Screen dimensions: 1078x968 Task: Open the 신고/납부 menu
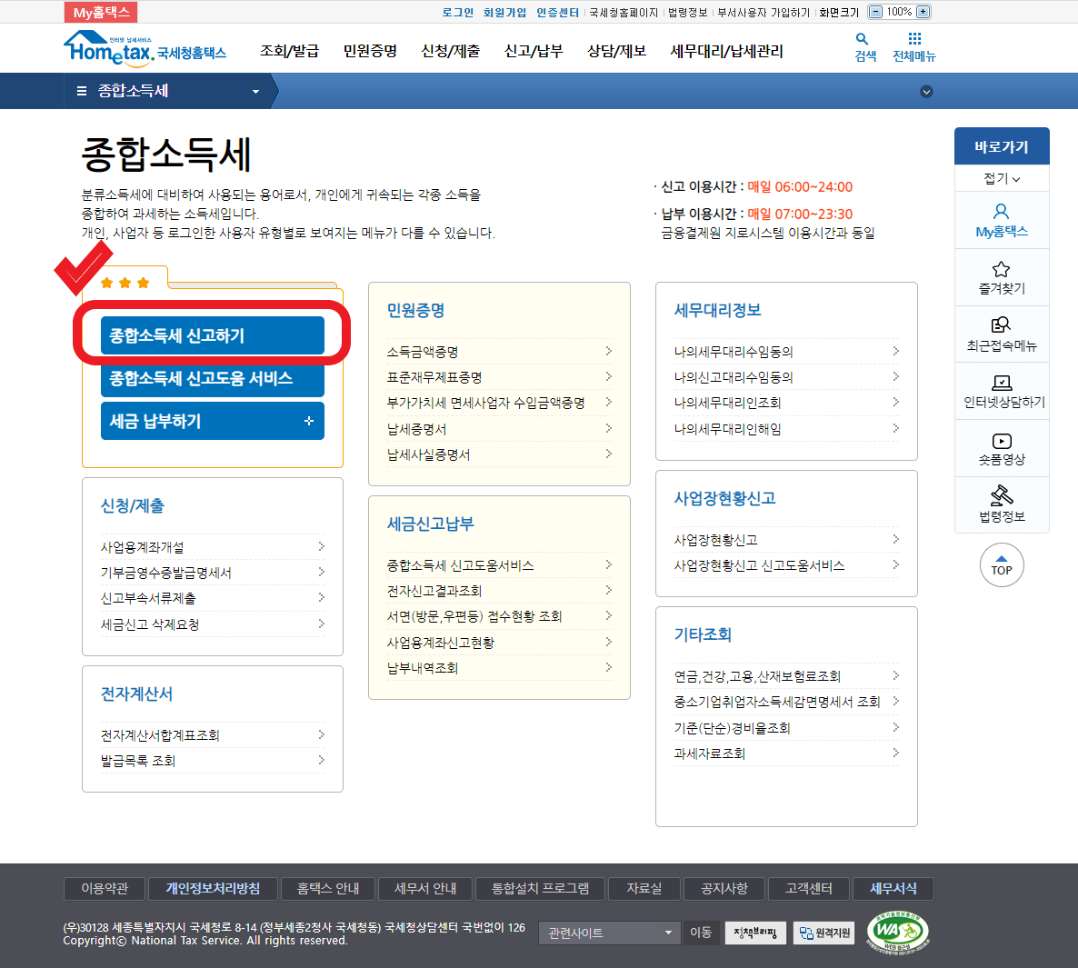[x=533, y=52]
